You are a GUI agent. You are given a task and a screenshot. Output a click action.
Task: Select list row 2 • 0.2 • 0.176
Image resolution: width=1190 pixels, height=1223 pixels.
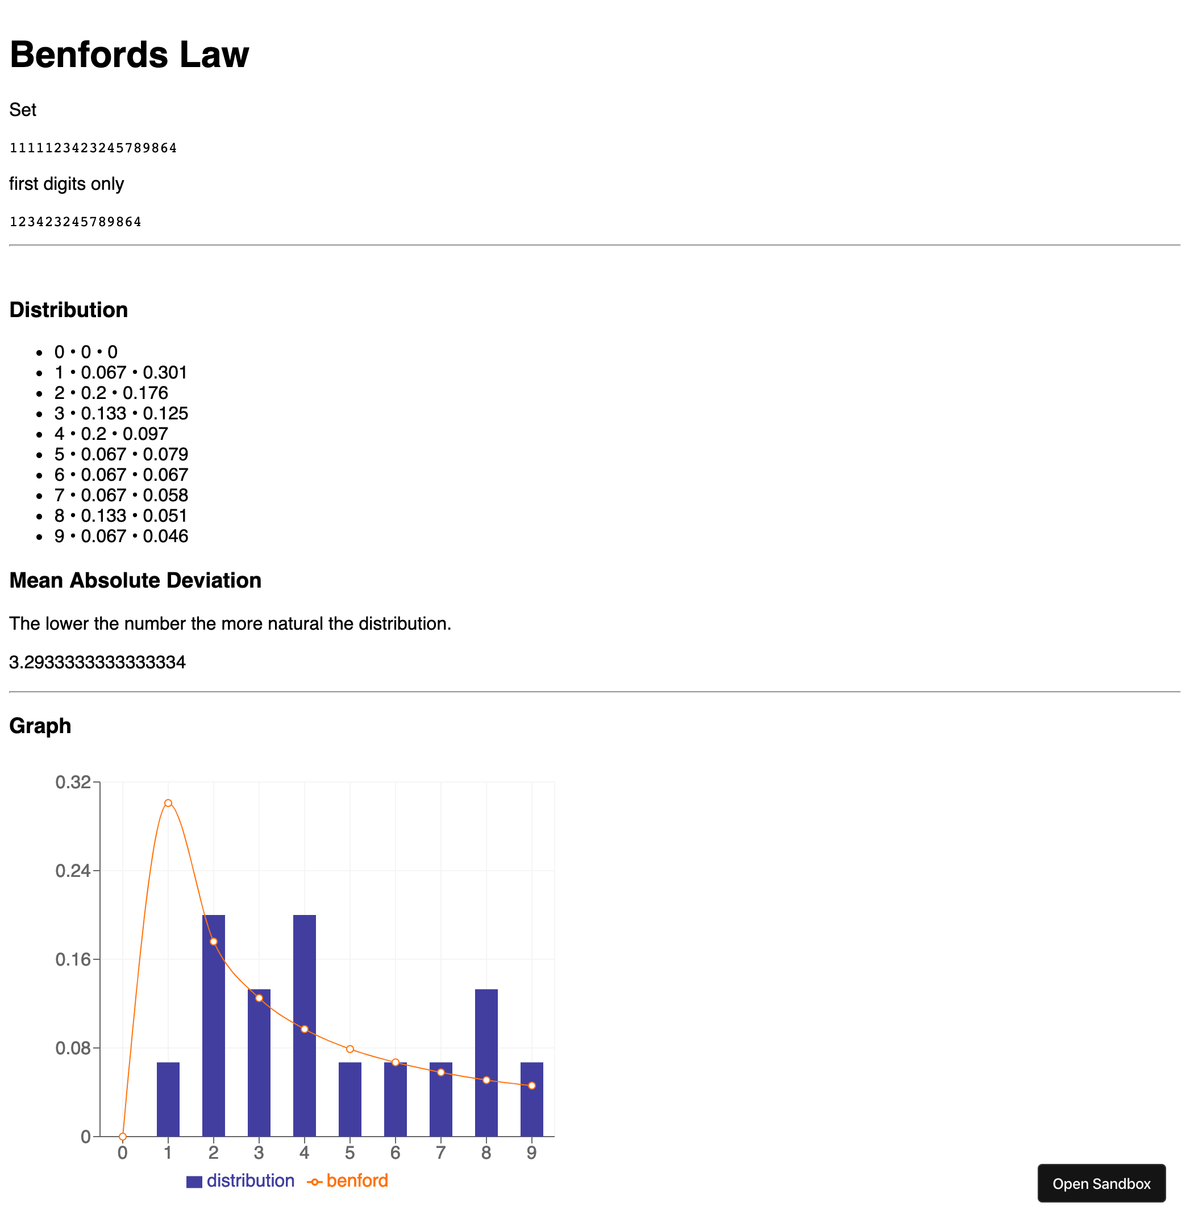click(x=111, y=393)
